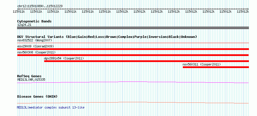Image resolution: width=257 pixels, height=116 pixels.
Task: Open variant nsv832522 (Wong2007) label
Action: tap(35, 40)
